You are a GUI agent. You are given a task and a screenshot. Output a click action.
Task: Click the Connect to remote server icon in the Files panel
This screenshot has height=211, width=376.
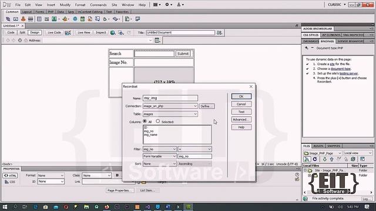click(x=307, y=159)
